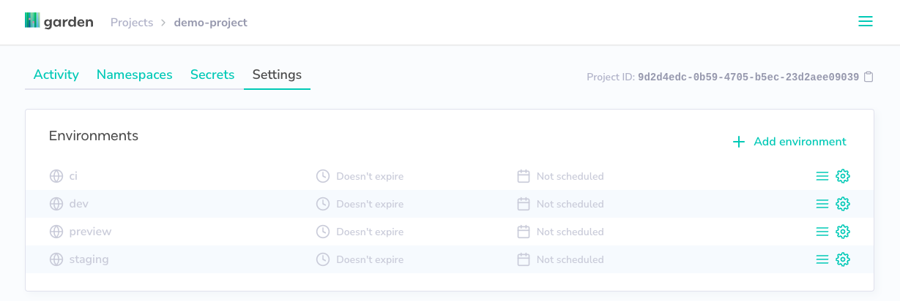This screenshot has width=900, height=301.
Task: Open the Secrets tab
Action: coord(212,75)
